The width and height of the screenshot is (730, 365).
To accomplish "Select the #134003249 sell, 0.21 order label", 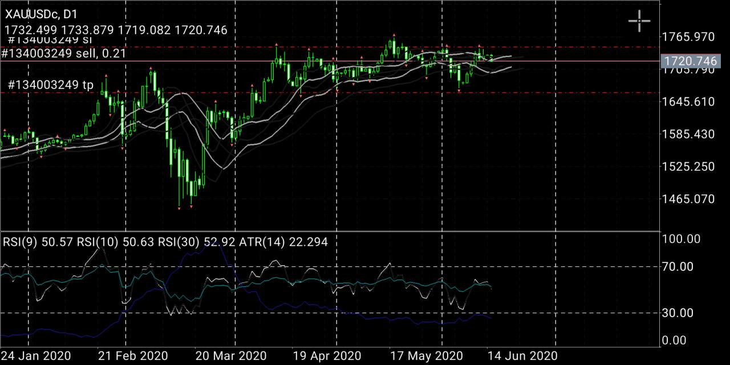I will pyautogui.click(x=64, y=54).
